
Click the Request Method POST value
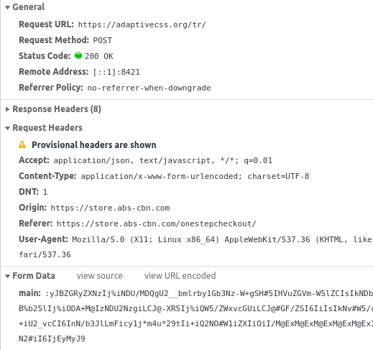103,40
